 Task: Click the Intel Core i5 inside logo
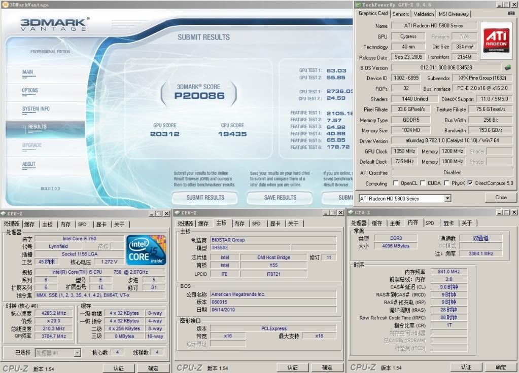146,250
